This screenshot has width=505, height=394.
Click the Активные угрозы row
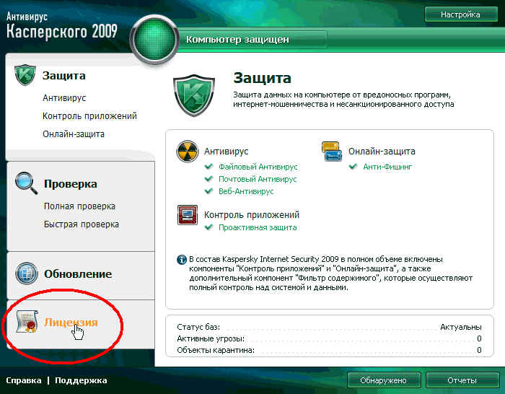point(329,338)
